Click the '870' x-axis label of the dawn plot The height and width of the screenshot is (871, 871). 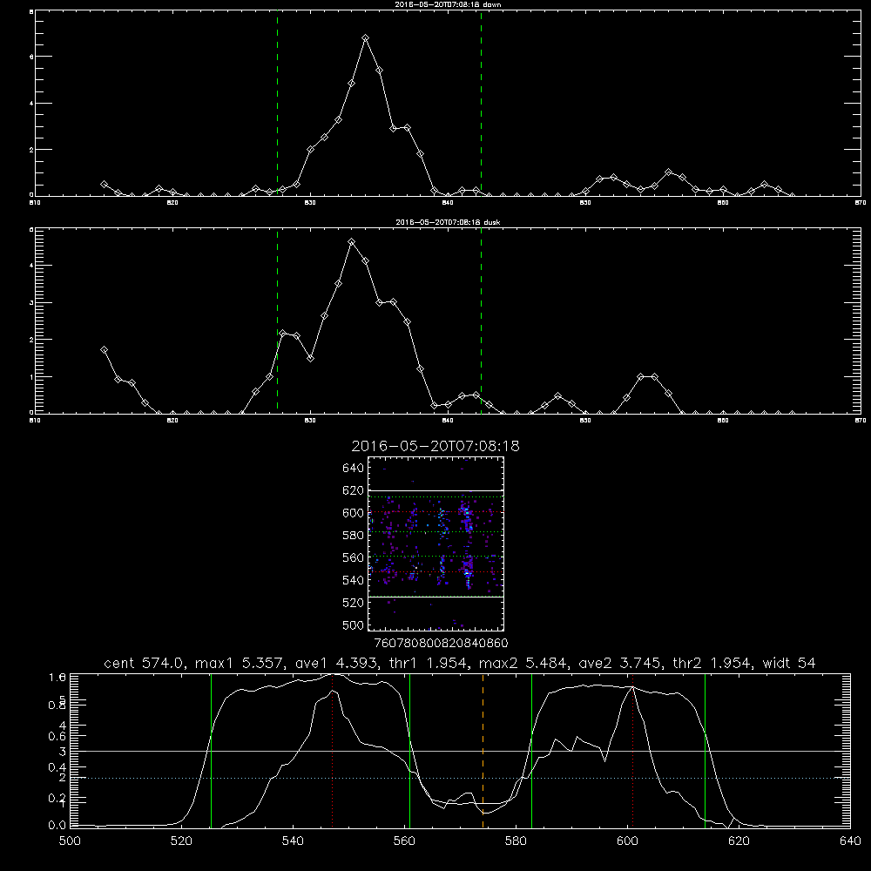(861, 203)
